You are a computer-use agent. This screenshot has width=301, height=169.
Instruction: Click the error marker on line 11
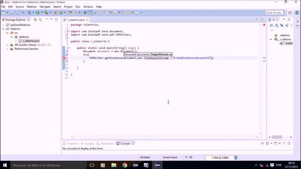click(x=64, y=58)
